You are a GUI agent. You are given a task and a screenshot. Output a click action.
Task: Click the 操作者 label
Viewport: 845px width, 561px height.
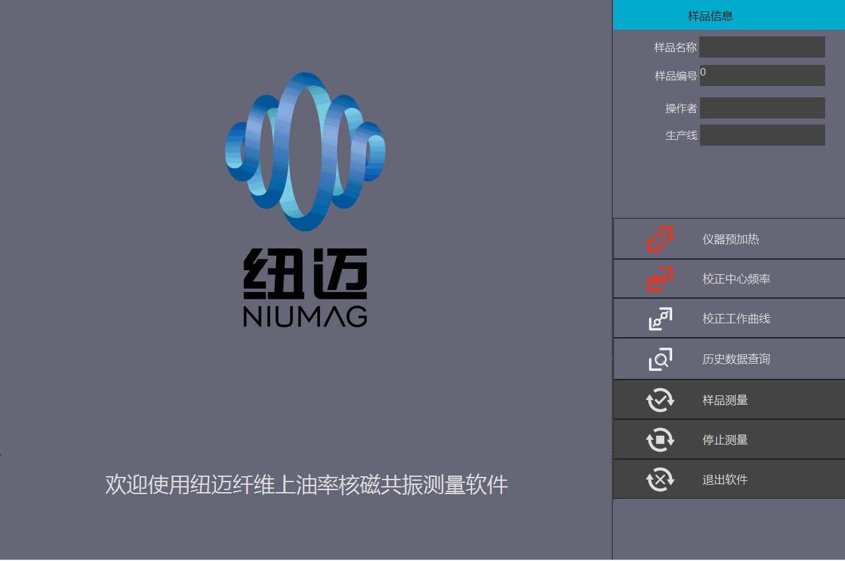[681, 109]
